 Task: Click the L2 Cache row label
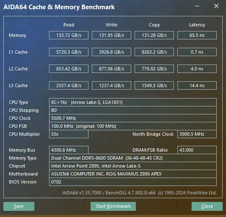[18, 69]
